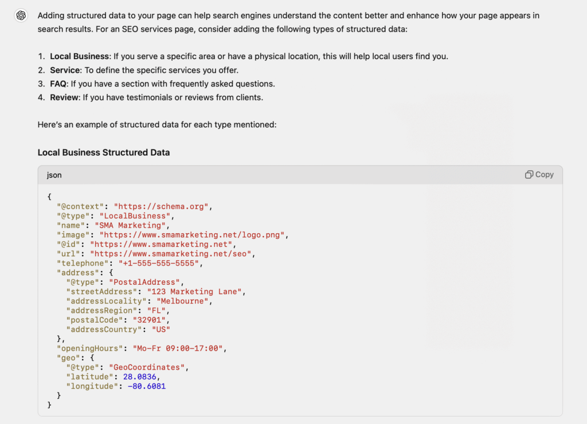
Task: Click the "address" key in code
Action: point(78,273)
